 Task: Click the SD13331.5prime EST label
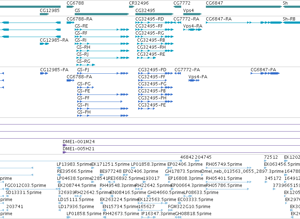24,193
